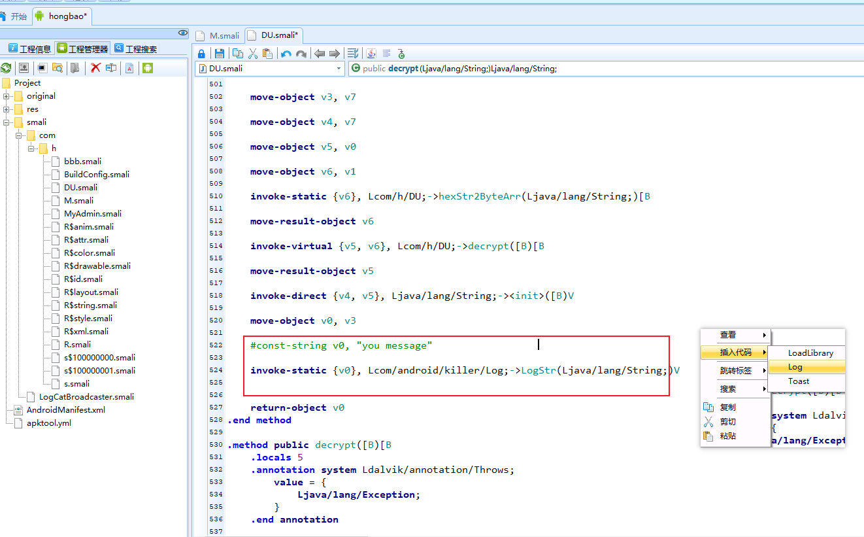Undo the last edit

click(286, 54)
